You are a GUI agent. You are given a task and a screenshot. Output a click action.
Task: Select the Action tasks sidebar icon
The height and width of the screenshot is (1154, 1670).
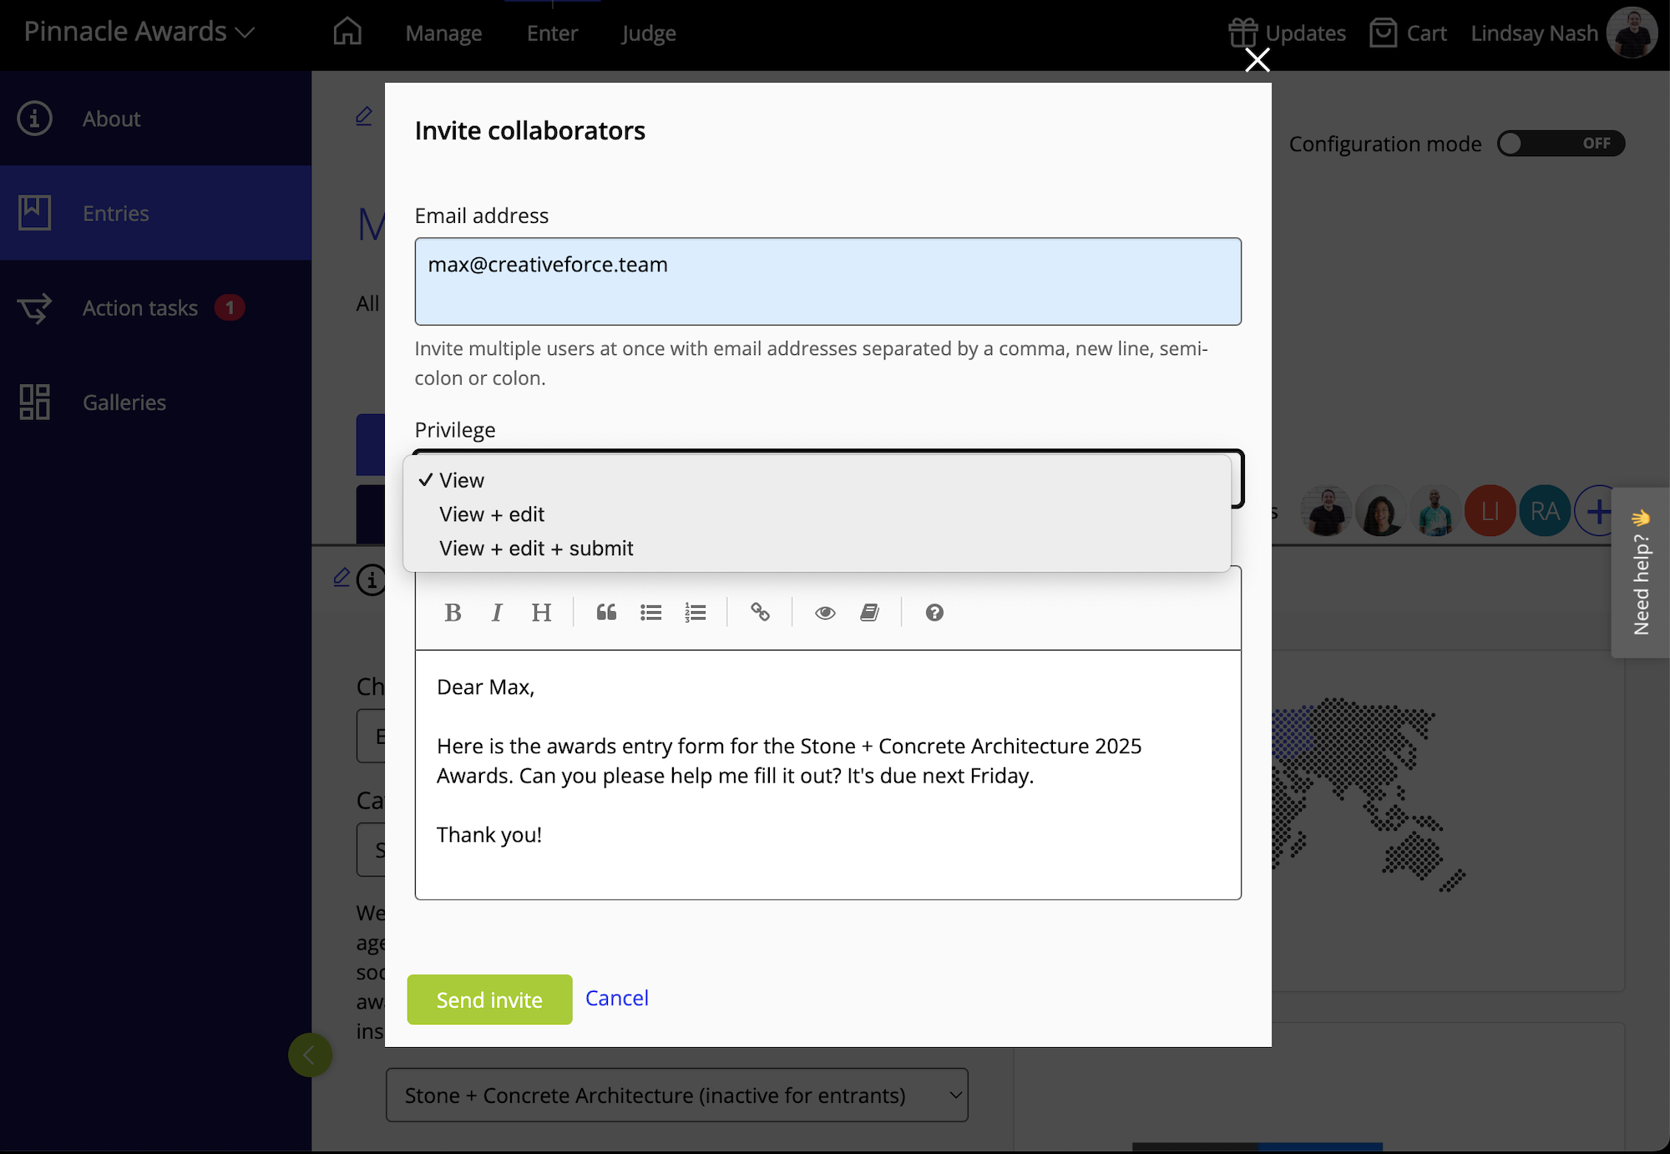pos(34,307)
